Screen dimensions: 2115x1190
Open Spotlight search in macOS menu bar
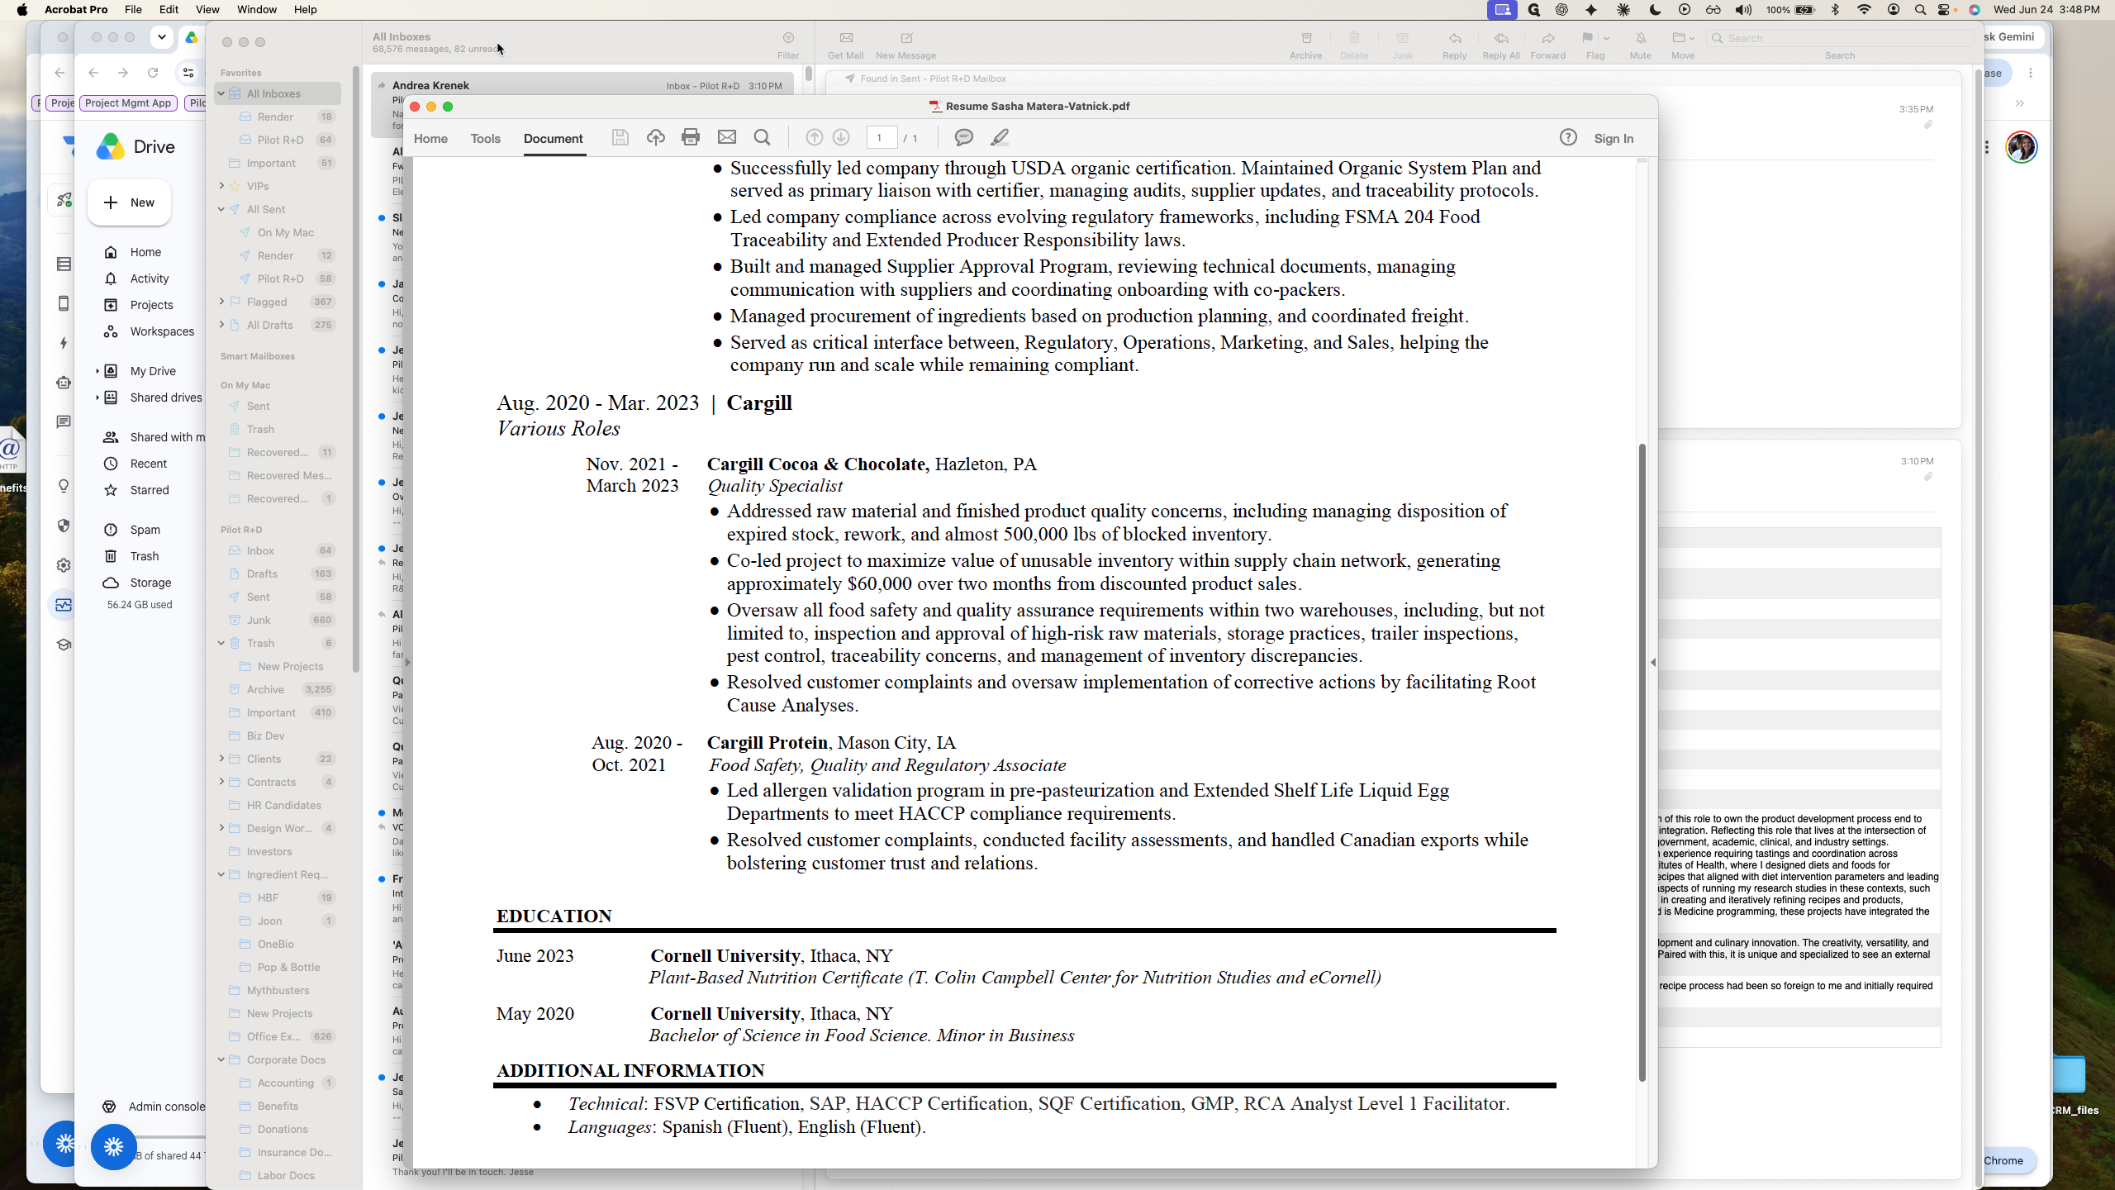click(x=1920, y=10)
